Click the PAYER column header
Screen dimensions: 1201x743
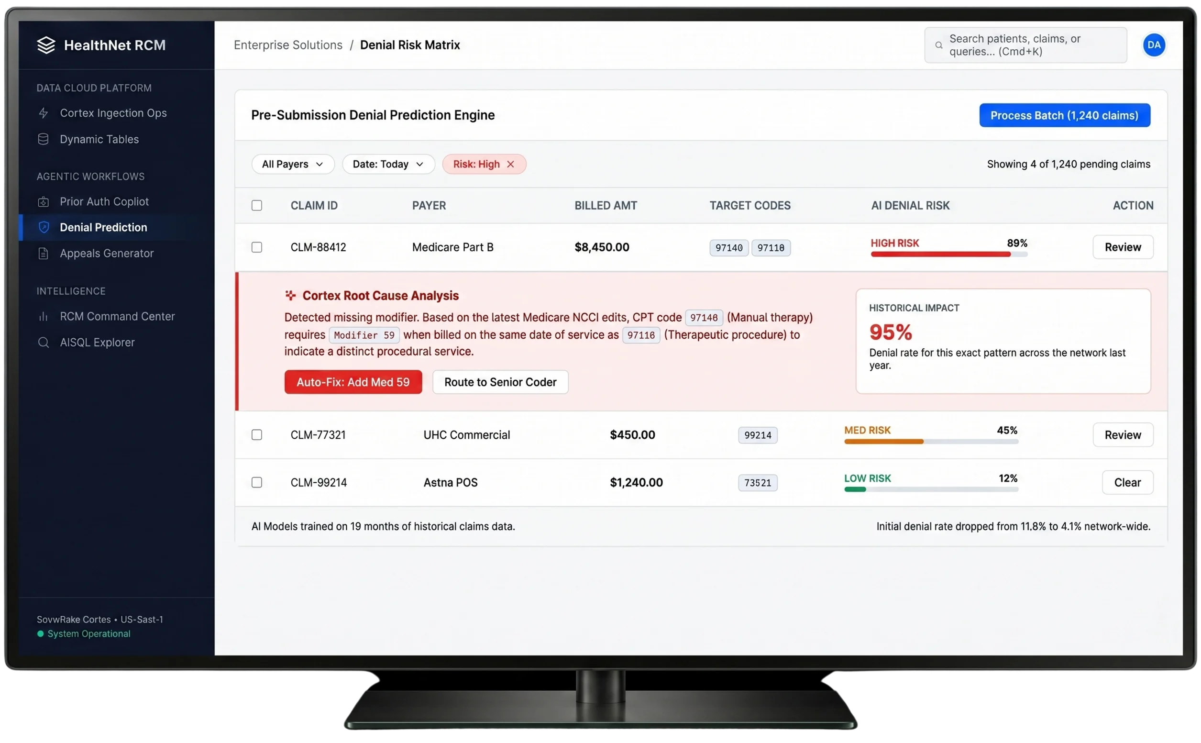tap(429, 205)
